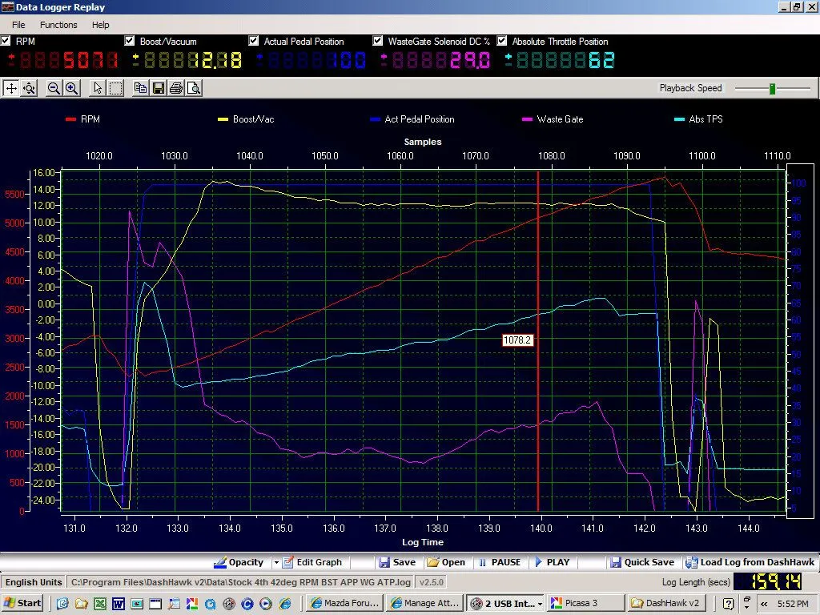Select the arrow pointer tool
820x615 pixels.
click(98, 88)
